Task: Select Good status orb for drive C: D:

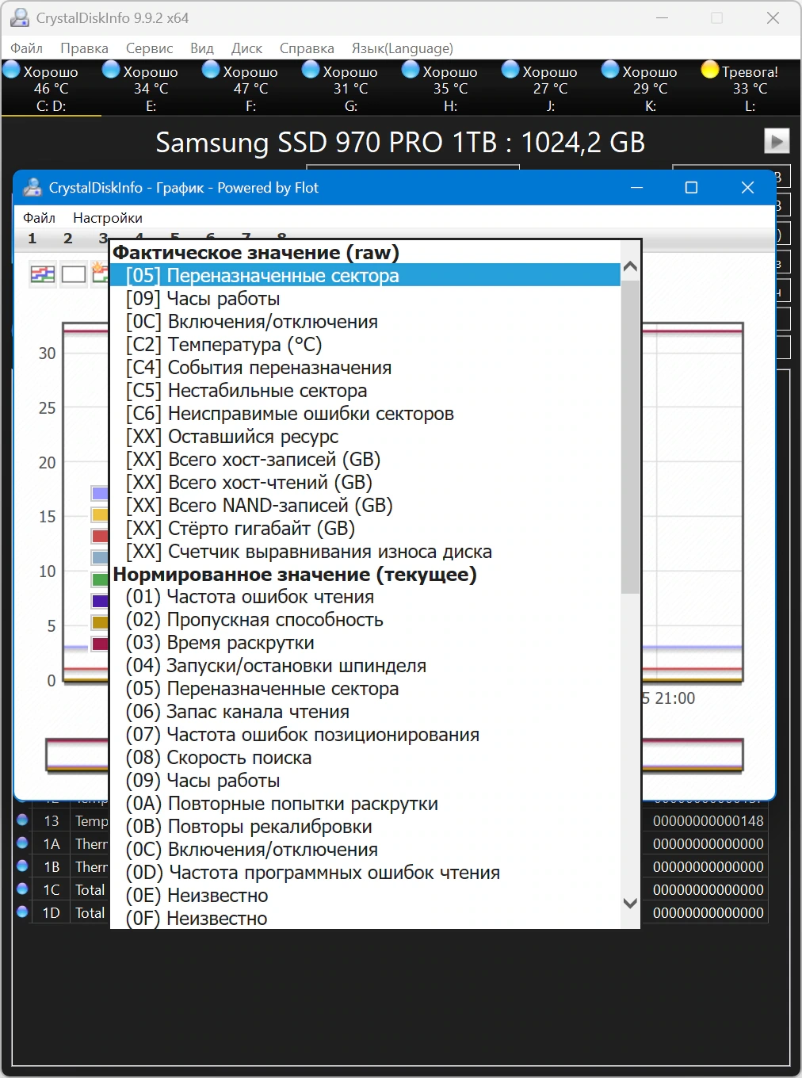Action: [x=12, y=71]
